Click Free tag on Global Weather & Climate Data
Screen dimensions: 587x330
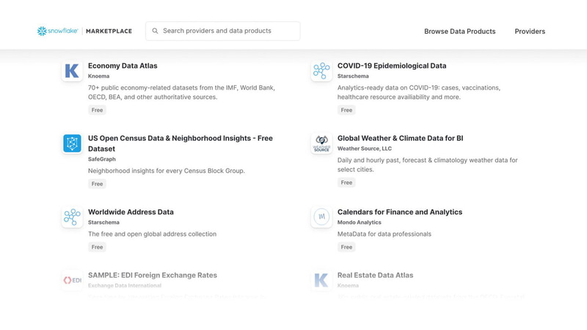346,183
